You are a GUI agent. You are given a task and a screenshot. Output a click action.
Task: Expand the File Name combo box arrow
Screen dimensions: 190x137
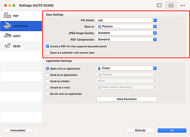click(x=155, y=20)
